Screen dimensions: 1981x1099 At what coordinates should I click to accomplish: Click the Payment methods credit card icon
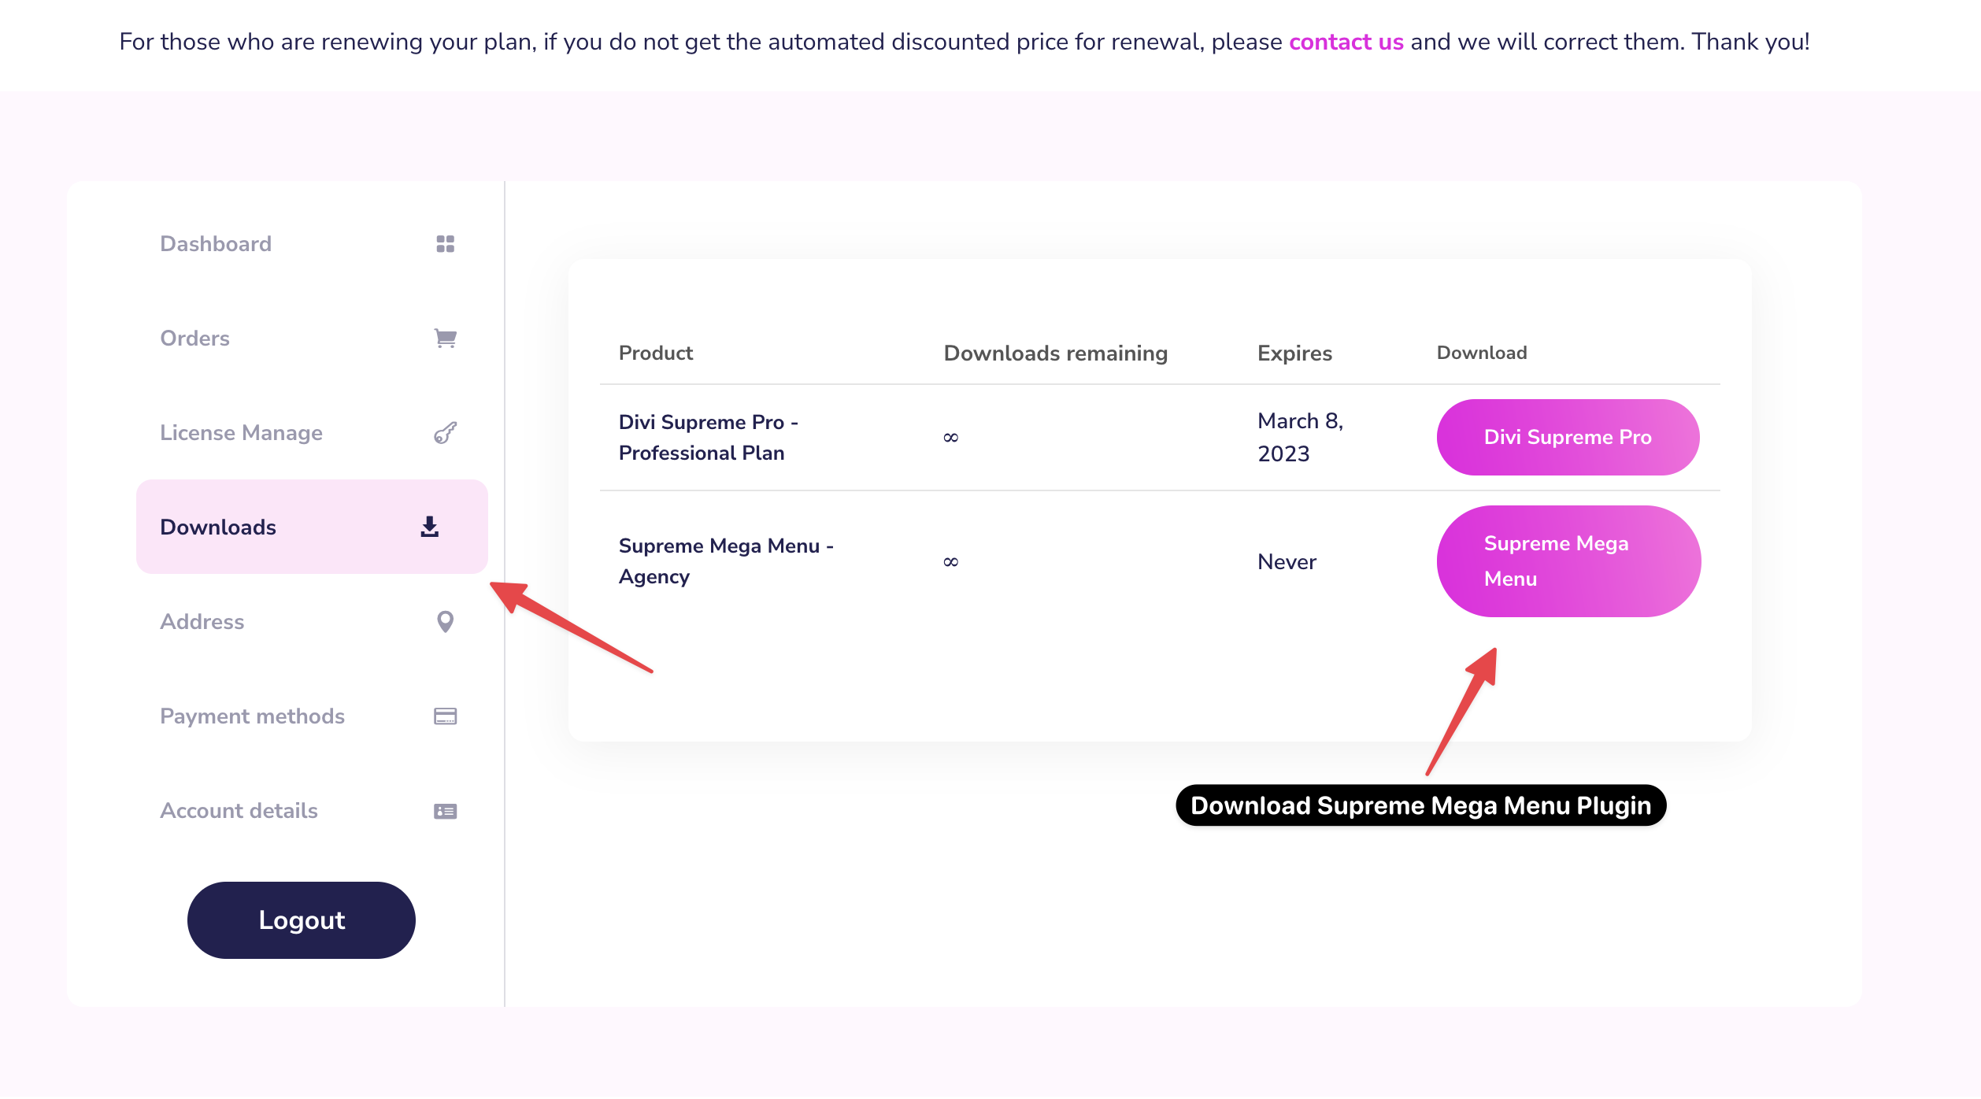point(445,716)
